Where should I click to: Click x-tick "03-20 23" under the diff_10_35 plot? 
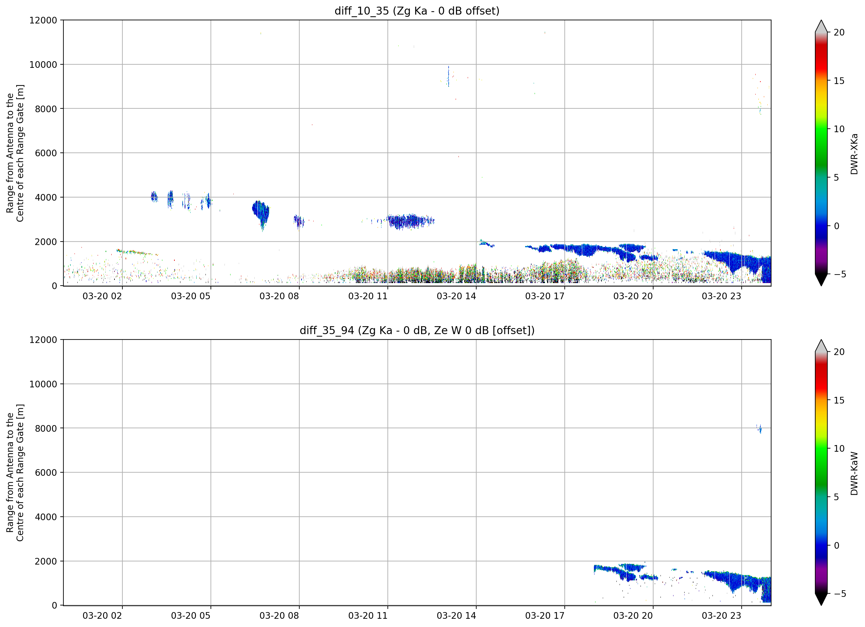(x=722, y=296)
